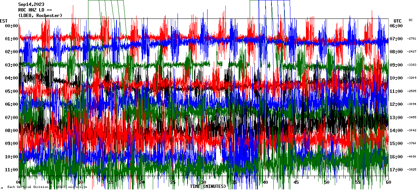The width and height of the screenshot is (418, 192).
Task: Click the 13:00 UTC time label
Action: click(396, 118)
